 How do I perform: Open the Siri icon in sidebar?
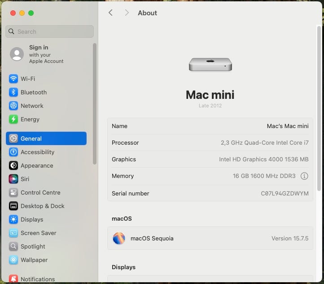coord(13,179)
